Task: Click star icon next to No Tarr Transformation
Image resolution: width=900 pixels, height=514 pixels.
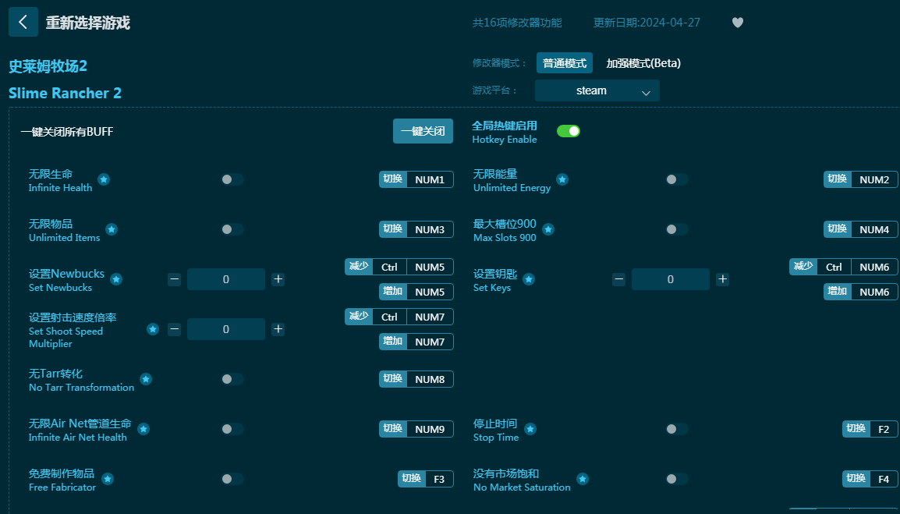Action: (x=146, y=379)
